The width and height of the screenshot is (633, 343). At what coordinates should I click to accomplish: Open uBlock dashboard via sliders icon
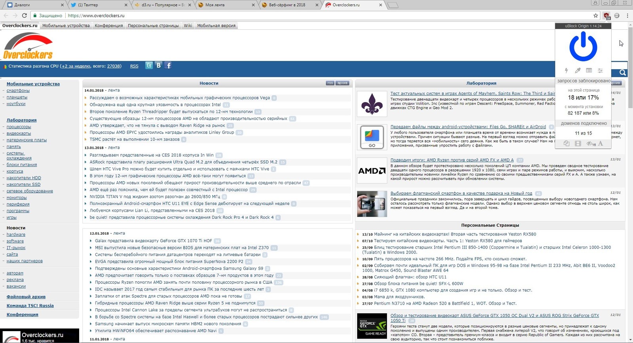pos(600,70)
